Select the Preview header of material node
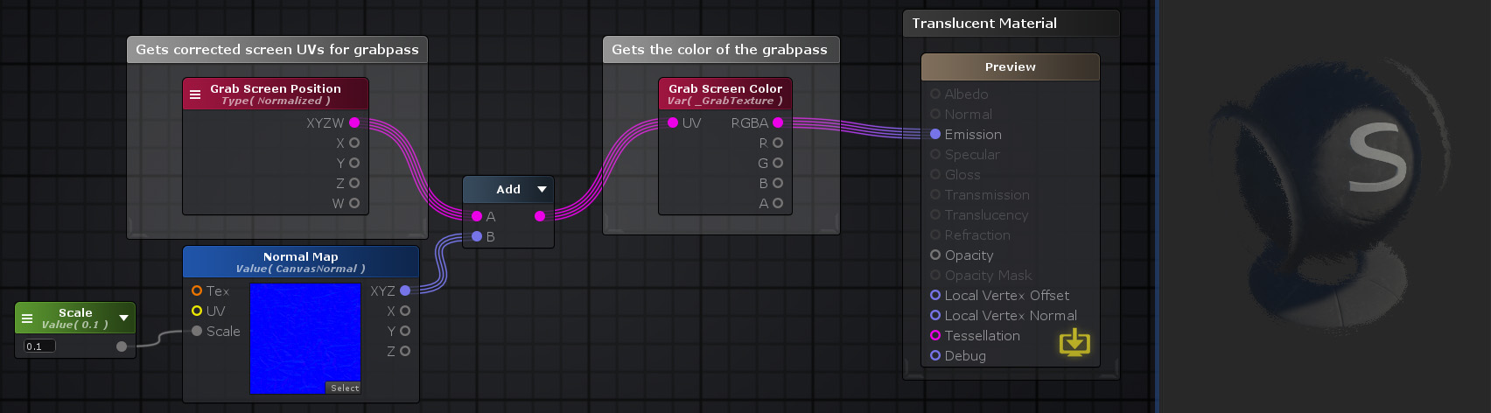Screen dimensions: 1491x413 (x=1011, y=66)
